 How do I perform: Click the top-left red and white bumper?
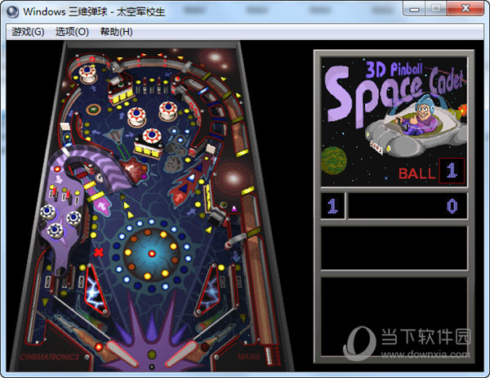click(x=87, y=73)
